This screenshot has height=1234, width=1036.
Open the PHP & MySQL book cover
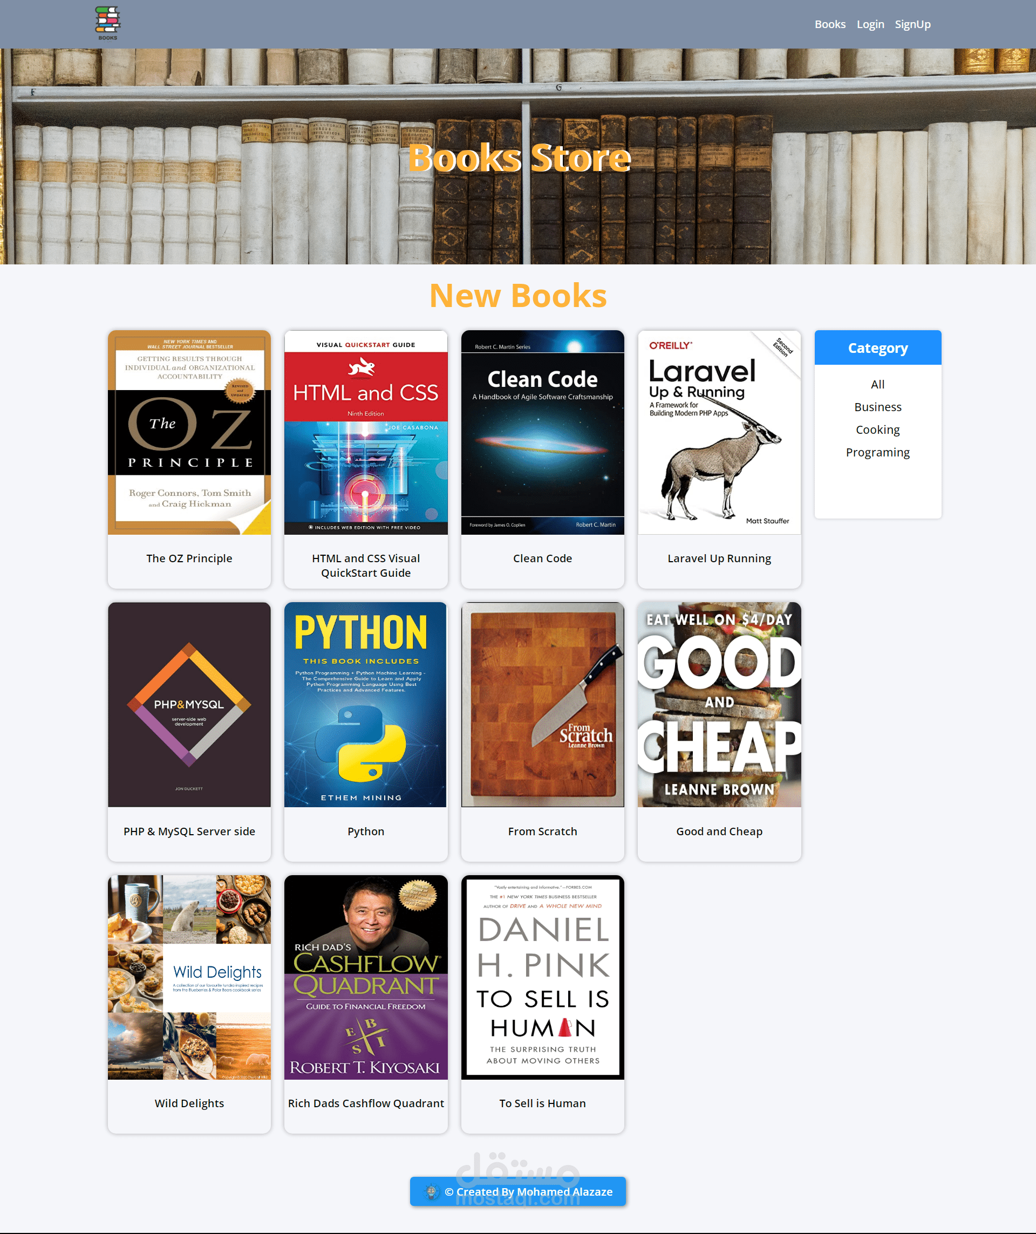point(189,705)
